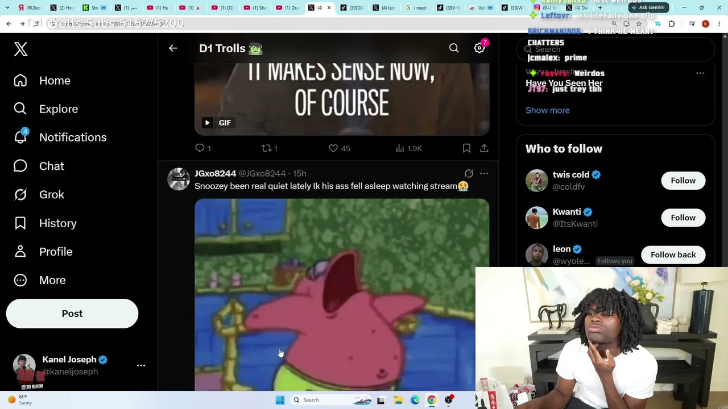Open File Explorer from the taskbar
728x409 pixels.
(x=398, y=400)
